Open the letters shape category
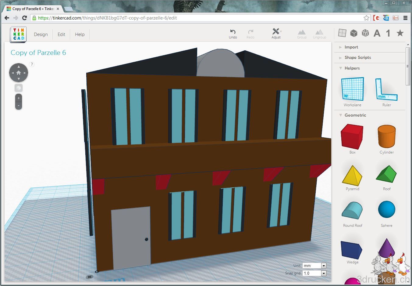The image size is (412, 286). click(x=377, y=33)
